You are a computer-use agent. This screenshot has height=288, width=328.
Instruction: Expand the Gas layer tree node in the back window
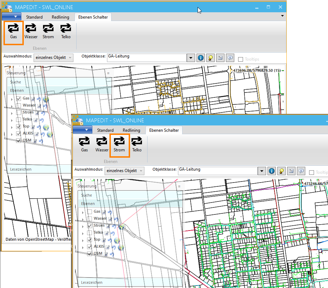point(12,99)
